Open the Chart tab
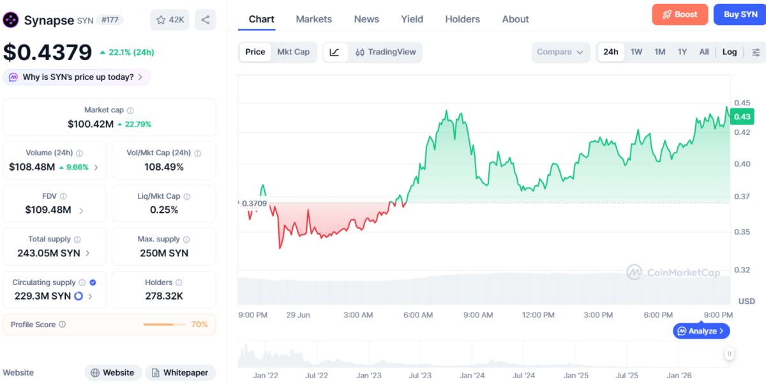This screenshot has width=766, height=384. (x=262, y=19)
